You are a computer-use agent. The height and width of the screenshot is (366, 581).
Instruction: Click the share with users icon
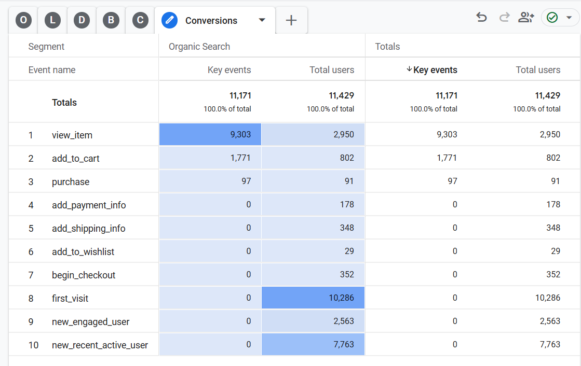[526, 18]
